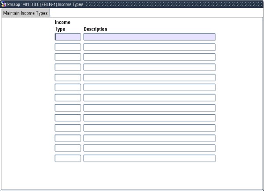264x191 pixels.
Task: Select the eighth row Income Type field
Action: (x=68, y=108)
